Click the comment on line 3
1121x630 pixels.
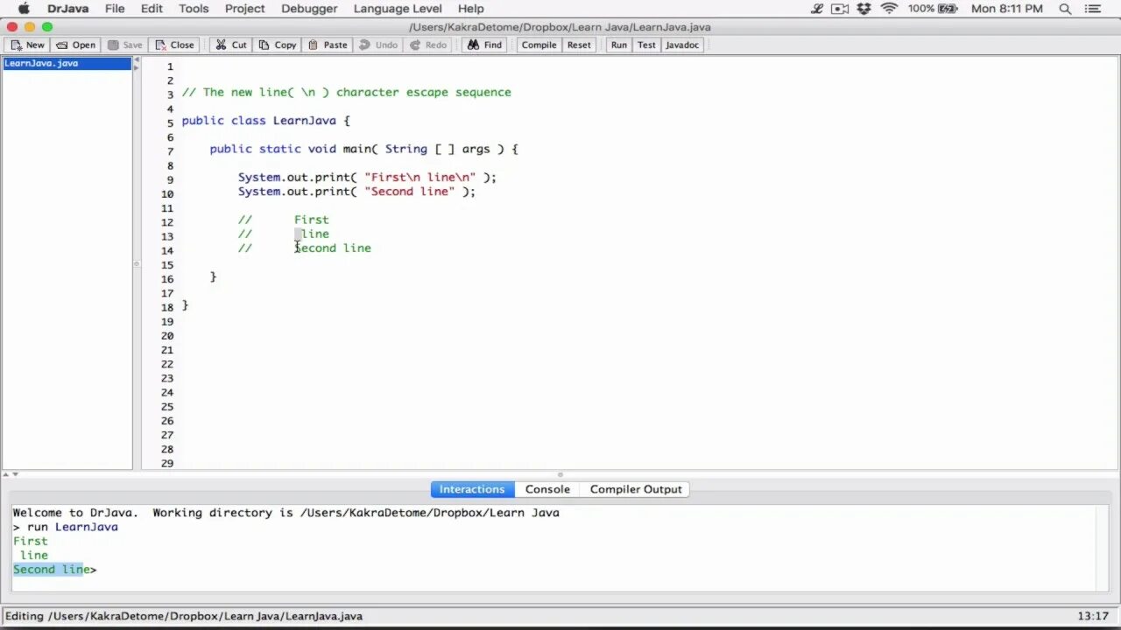click(346, 92)
